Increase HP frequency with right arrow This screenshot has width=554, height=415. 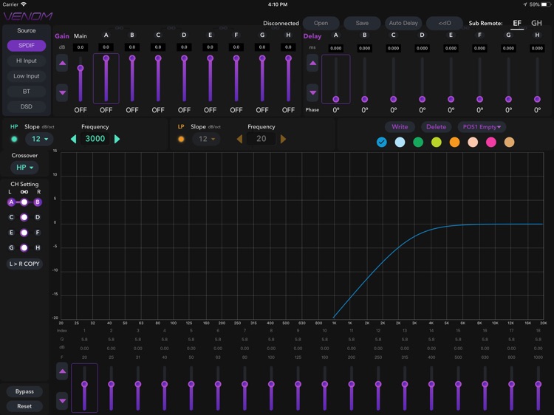coord(117,139)
